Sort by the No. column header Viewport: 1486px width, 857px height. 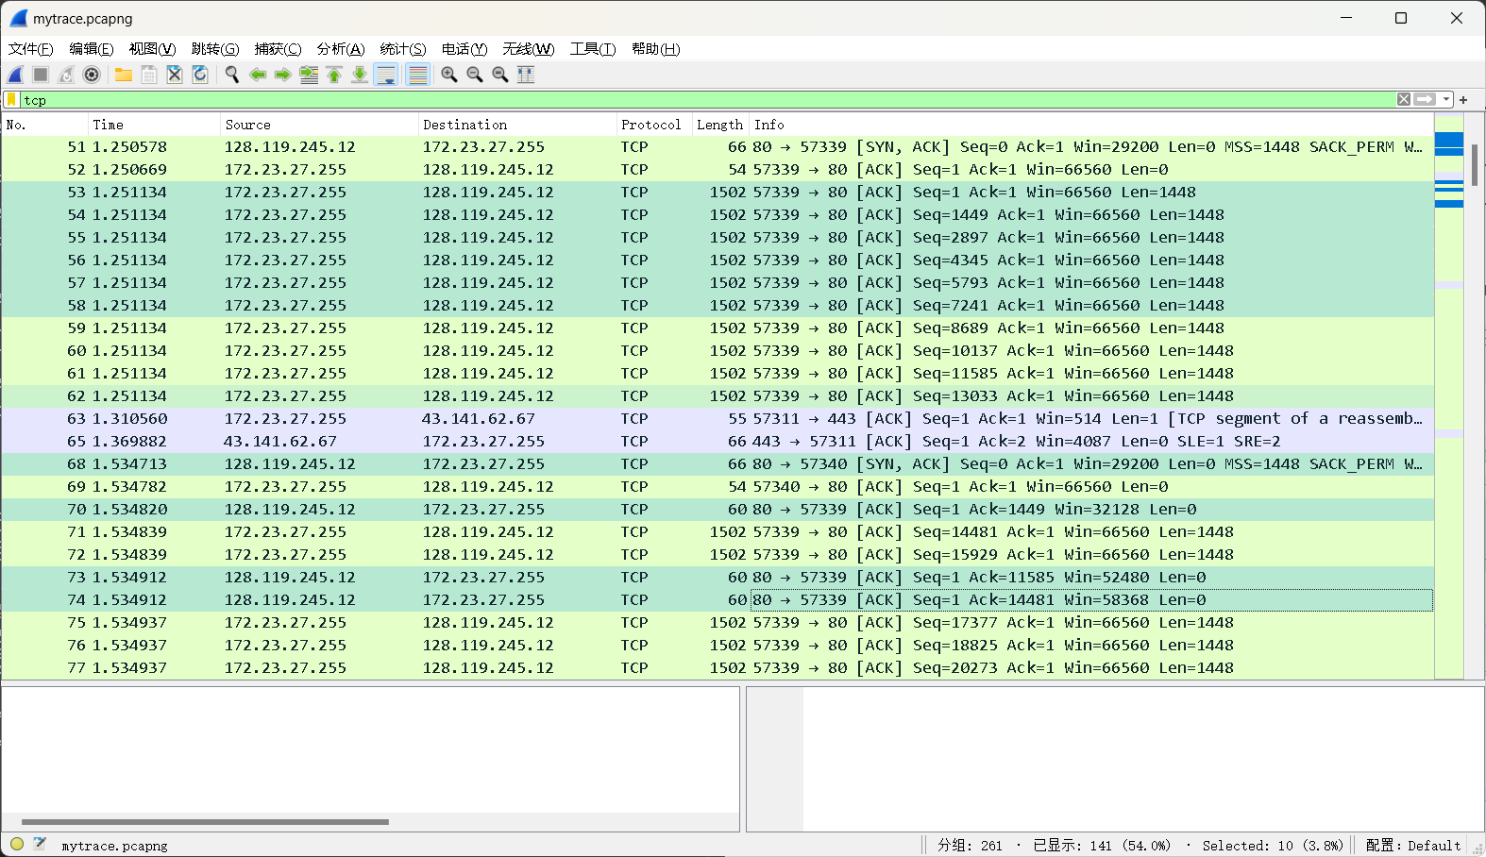[45, 125]
